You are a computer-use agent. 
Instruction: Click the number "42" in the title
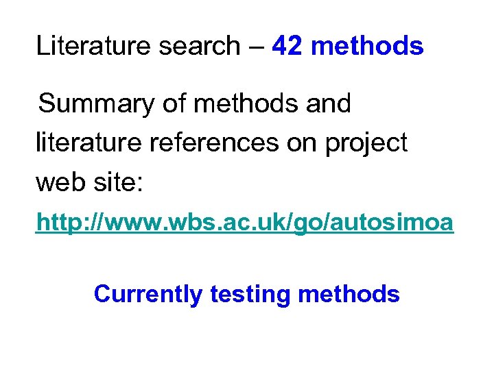coord(287,47)
